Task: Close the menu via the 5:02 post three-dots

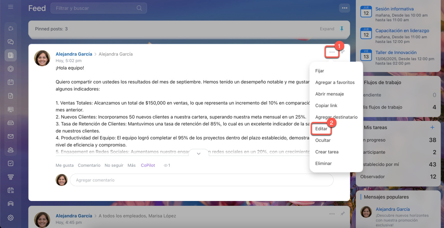Action: [x=332, y=52]
